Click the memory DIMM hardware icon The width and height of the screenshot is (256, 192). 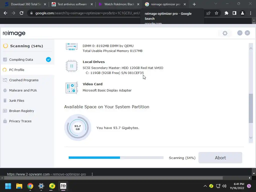(71, 47)
